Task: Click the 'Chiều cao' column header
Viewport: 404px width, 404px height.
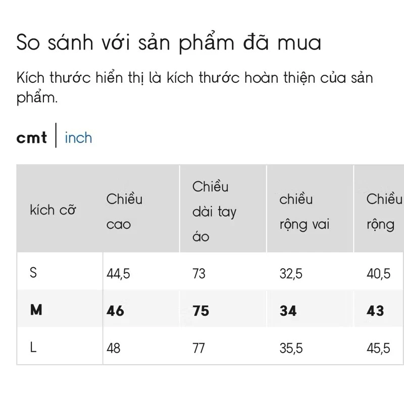Action: (x=124, y=212)
